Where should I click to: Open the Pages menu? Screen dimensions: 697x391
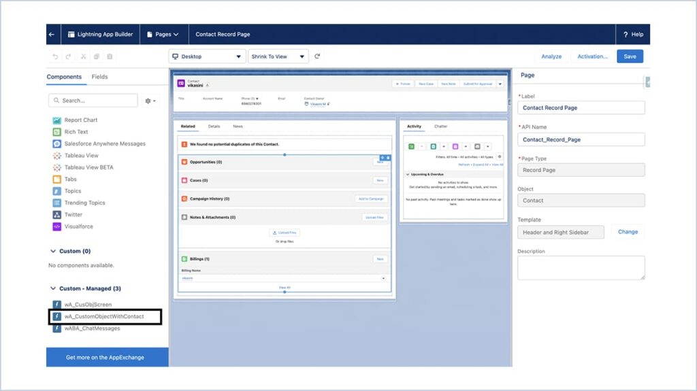pyautogui.click(x=163, y=34)
